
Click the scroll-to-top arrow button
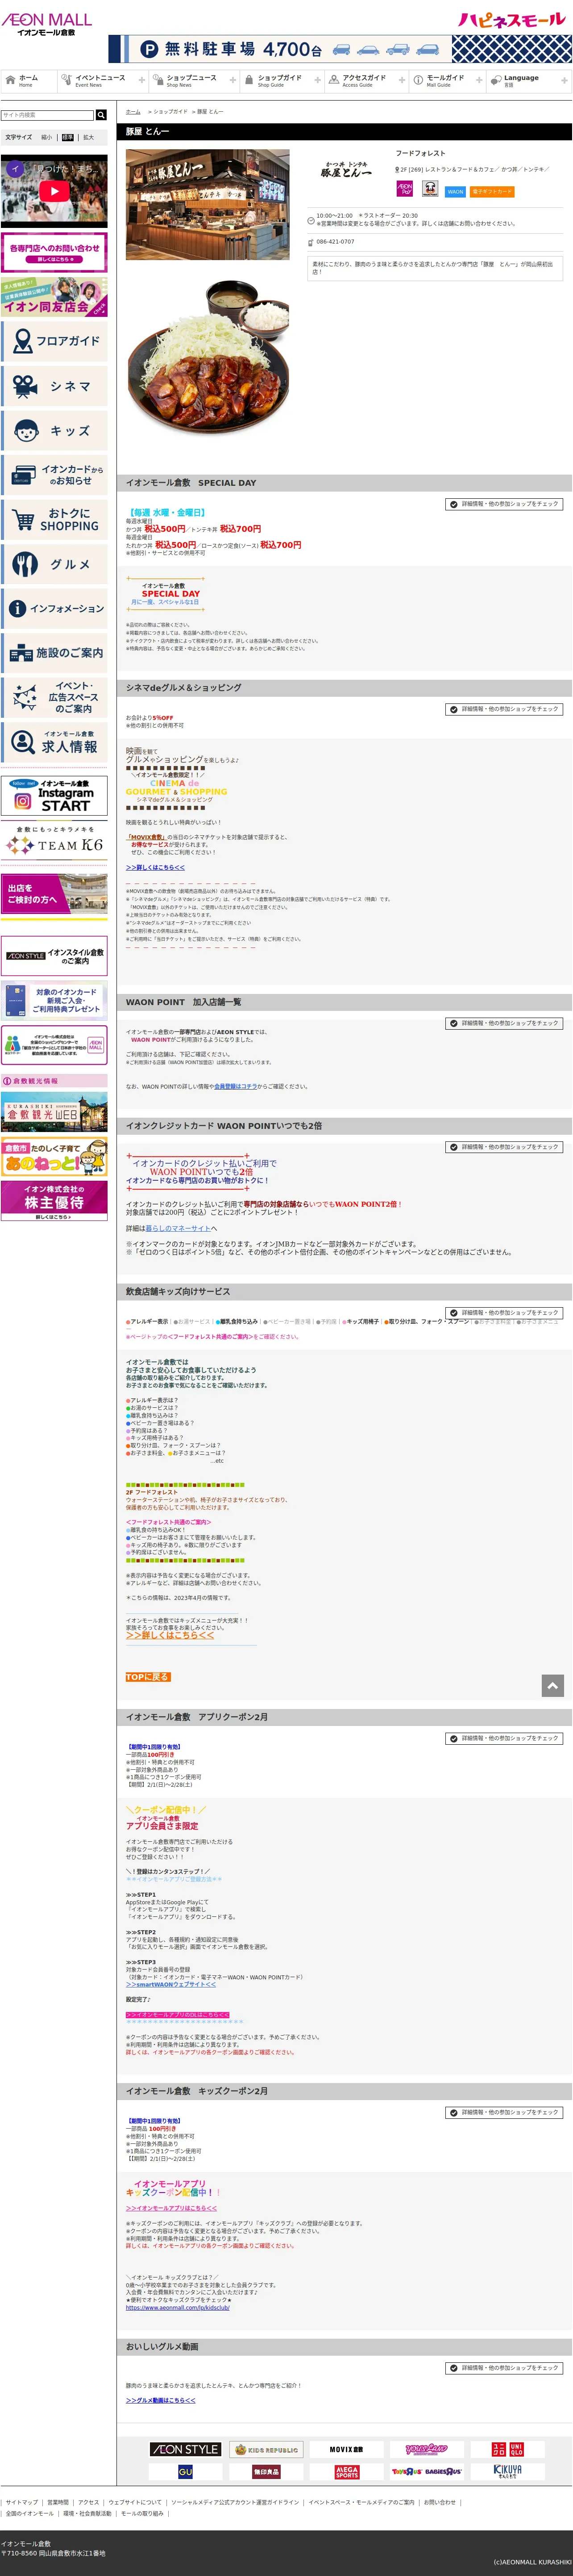pos(552,1686)
